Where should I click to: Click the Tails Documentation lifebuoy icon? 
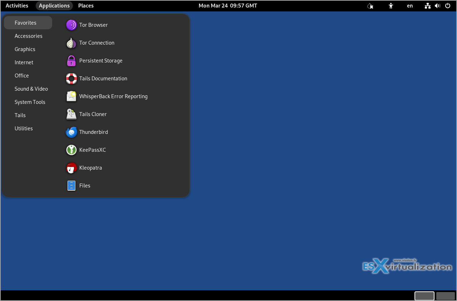71,79
